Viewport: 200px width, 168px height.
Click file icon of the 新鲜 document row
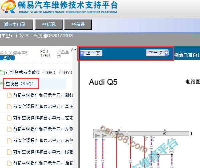coord(9,95)
